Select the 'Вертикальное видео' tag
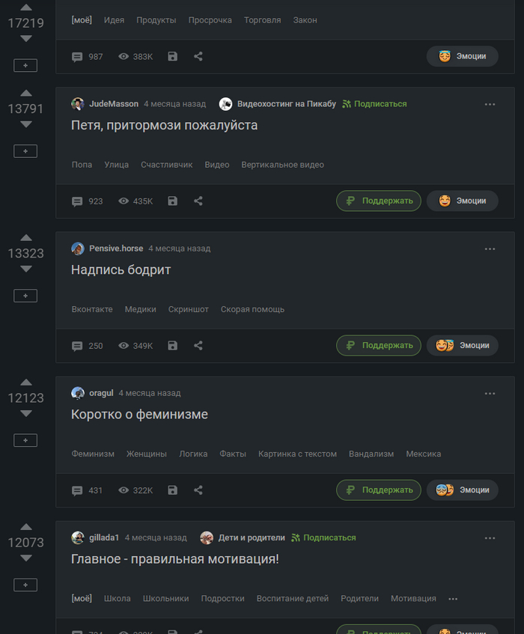Viewport: 524px width, 634px height. coord(282,165)
